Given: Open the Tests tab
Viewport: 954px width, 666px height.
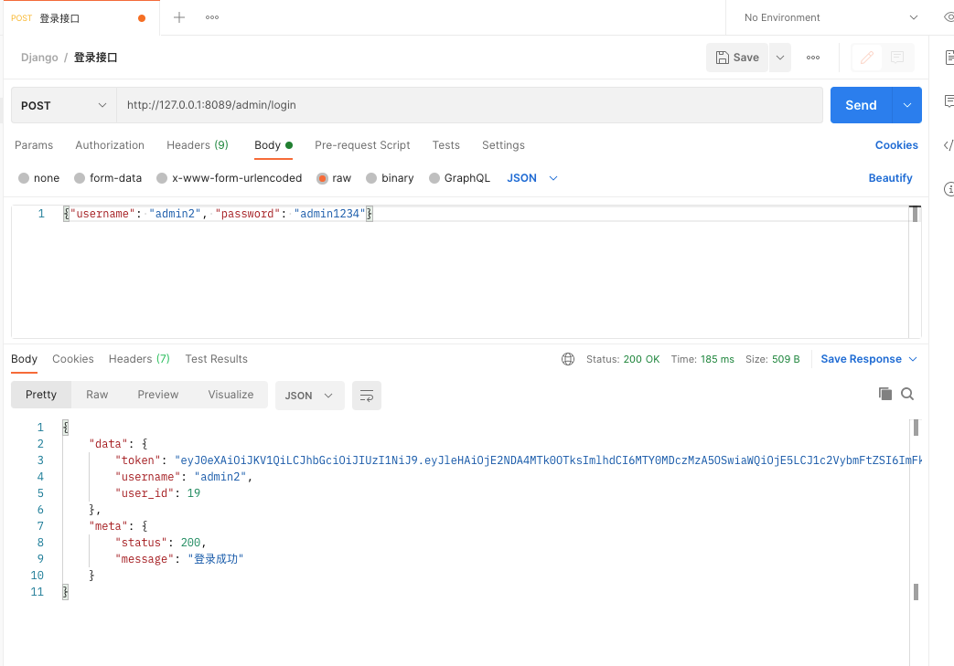Looking at the screenshot, I should 446,145.
